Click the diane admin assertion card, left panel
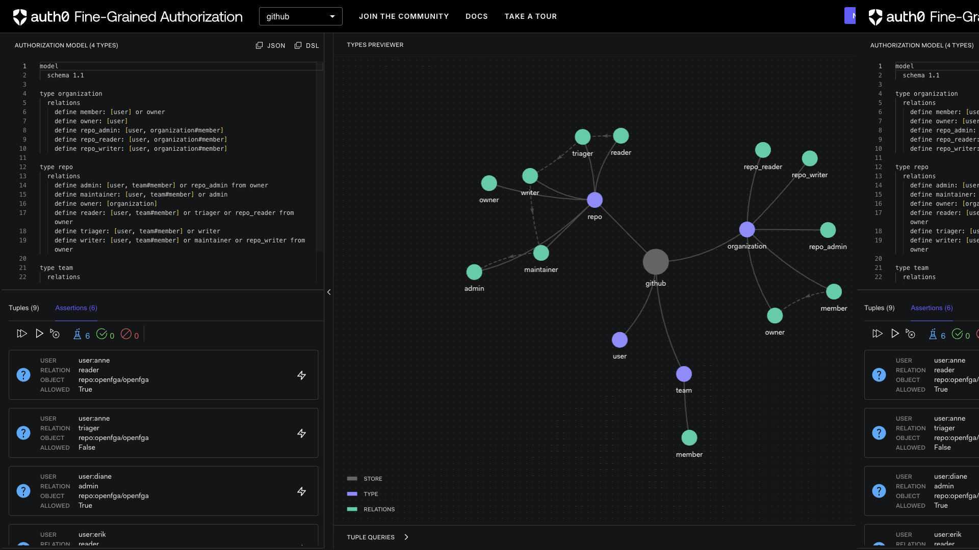The width and height of the screenshot is (979, 550). [x=163, y=491]
